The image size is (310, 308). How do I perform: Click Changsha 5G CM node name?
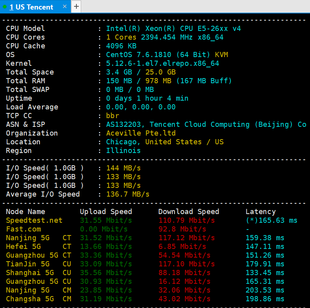pyautogui.click(x=38, y=299)
